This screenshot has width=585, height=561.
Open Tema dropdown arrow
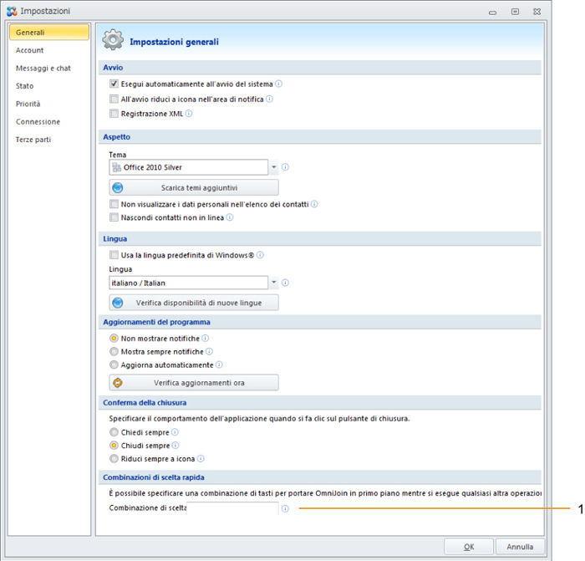pos(274,167)
